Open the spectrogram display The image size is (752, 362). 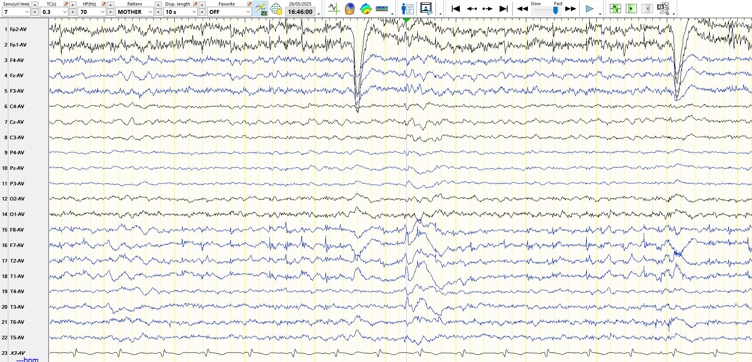(382, 9)
